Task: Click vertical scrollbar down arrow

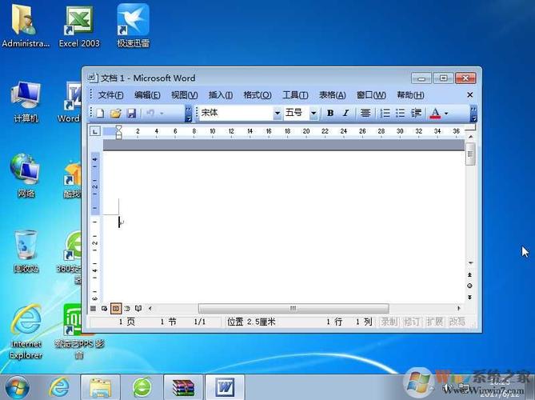Action: (470, 262)
